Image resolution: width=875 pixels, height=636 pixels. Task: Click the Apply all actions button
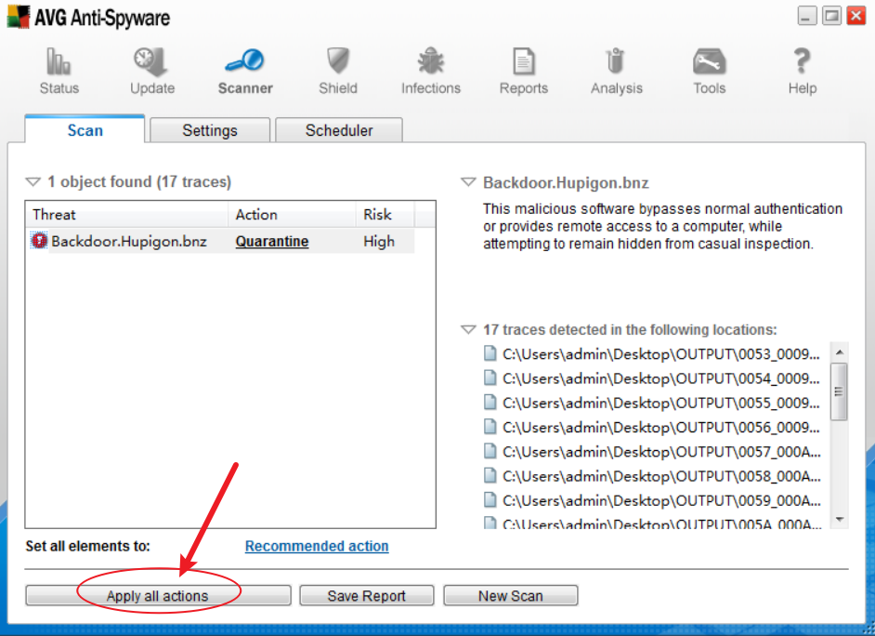tap(158, 596)
